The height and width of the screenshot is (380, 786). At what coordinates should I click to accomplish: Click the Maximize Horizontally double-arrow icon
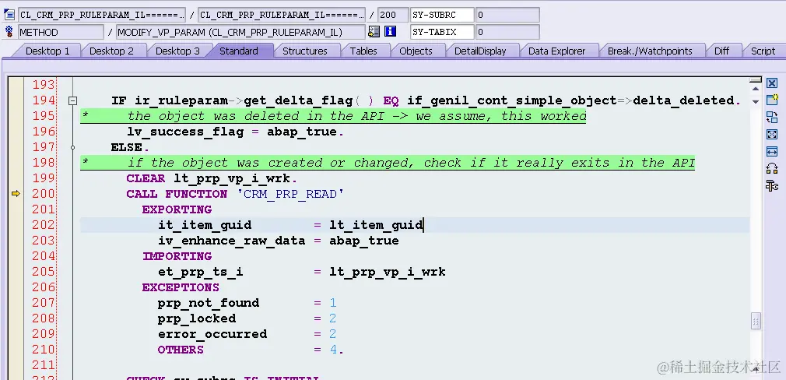point(772,151)
